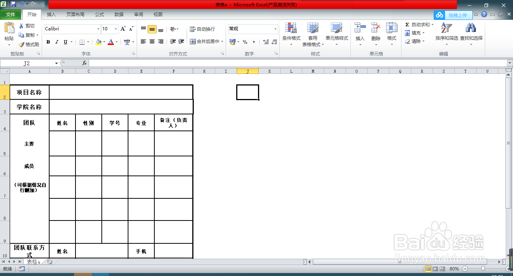Viewport: 513px width, 276px height.
Task: Apply comma style number format
Action: 254,42
